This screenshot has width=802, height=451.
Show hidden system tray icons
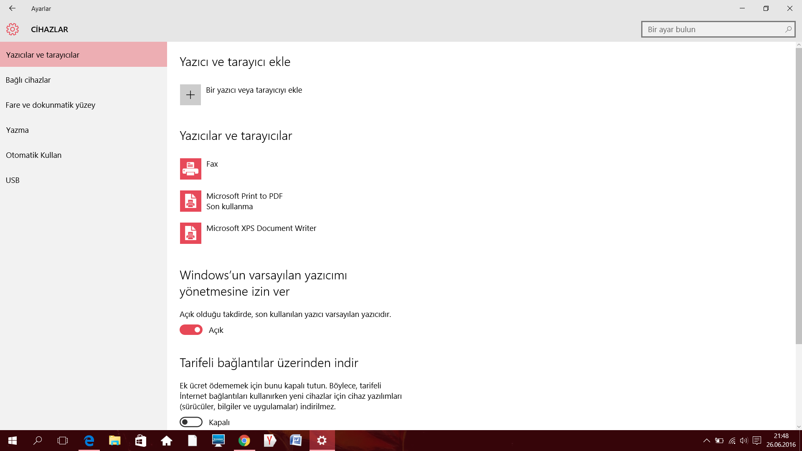coord(707,441)
